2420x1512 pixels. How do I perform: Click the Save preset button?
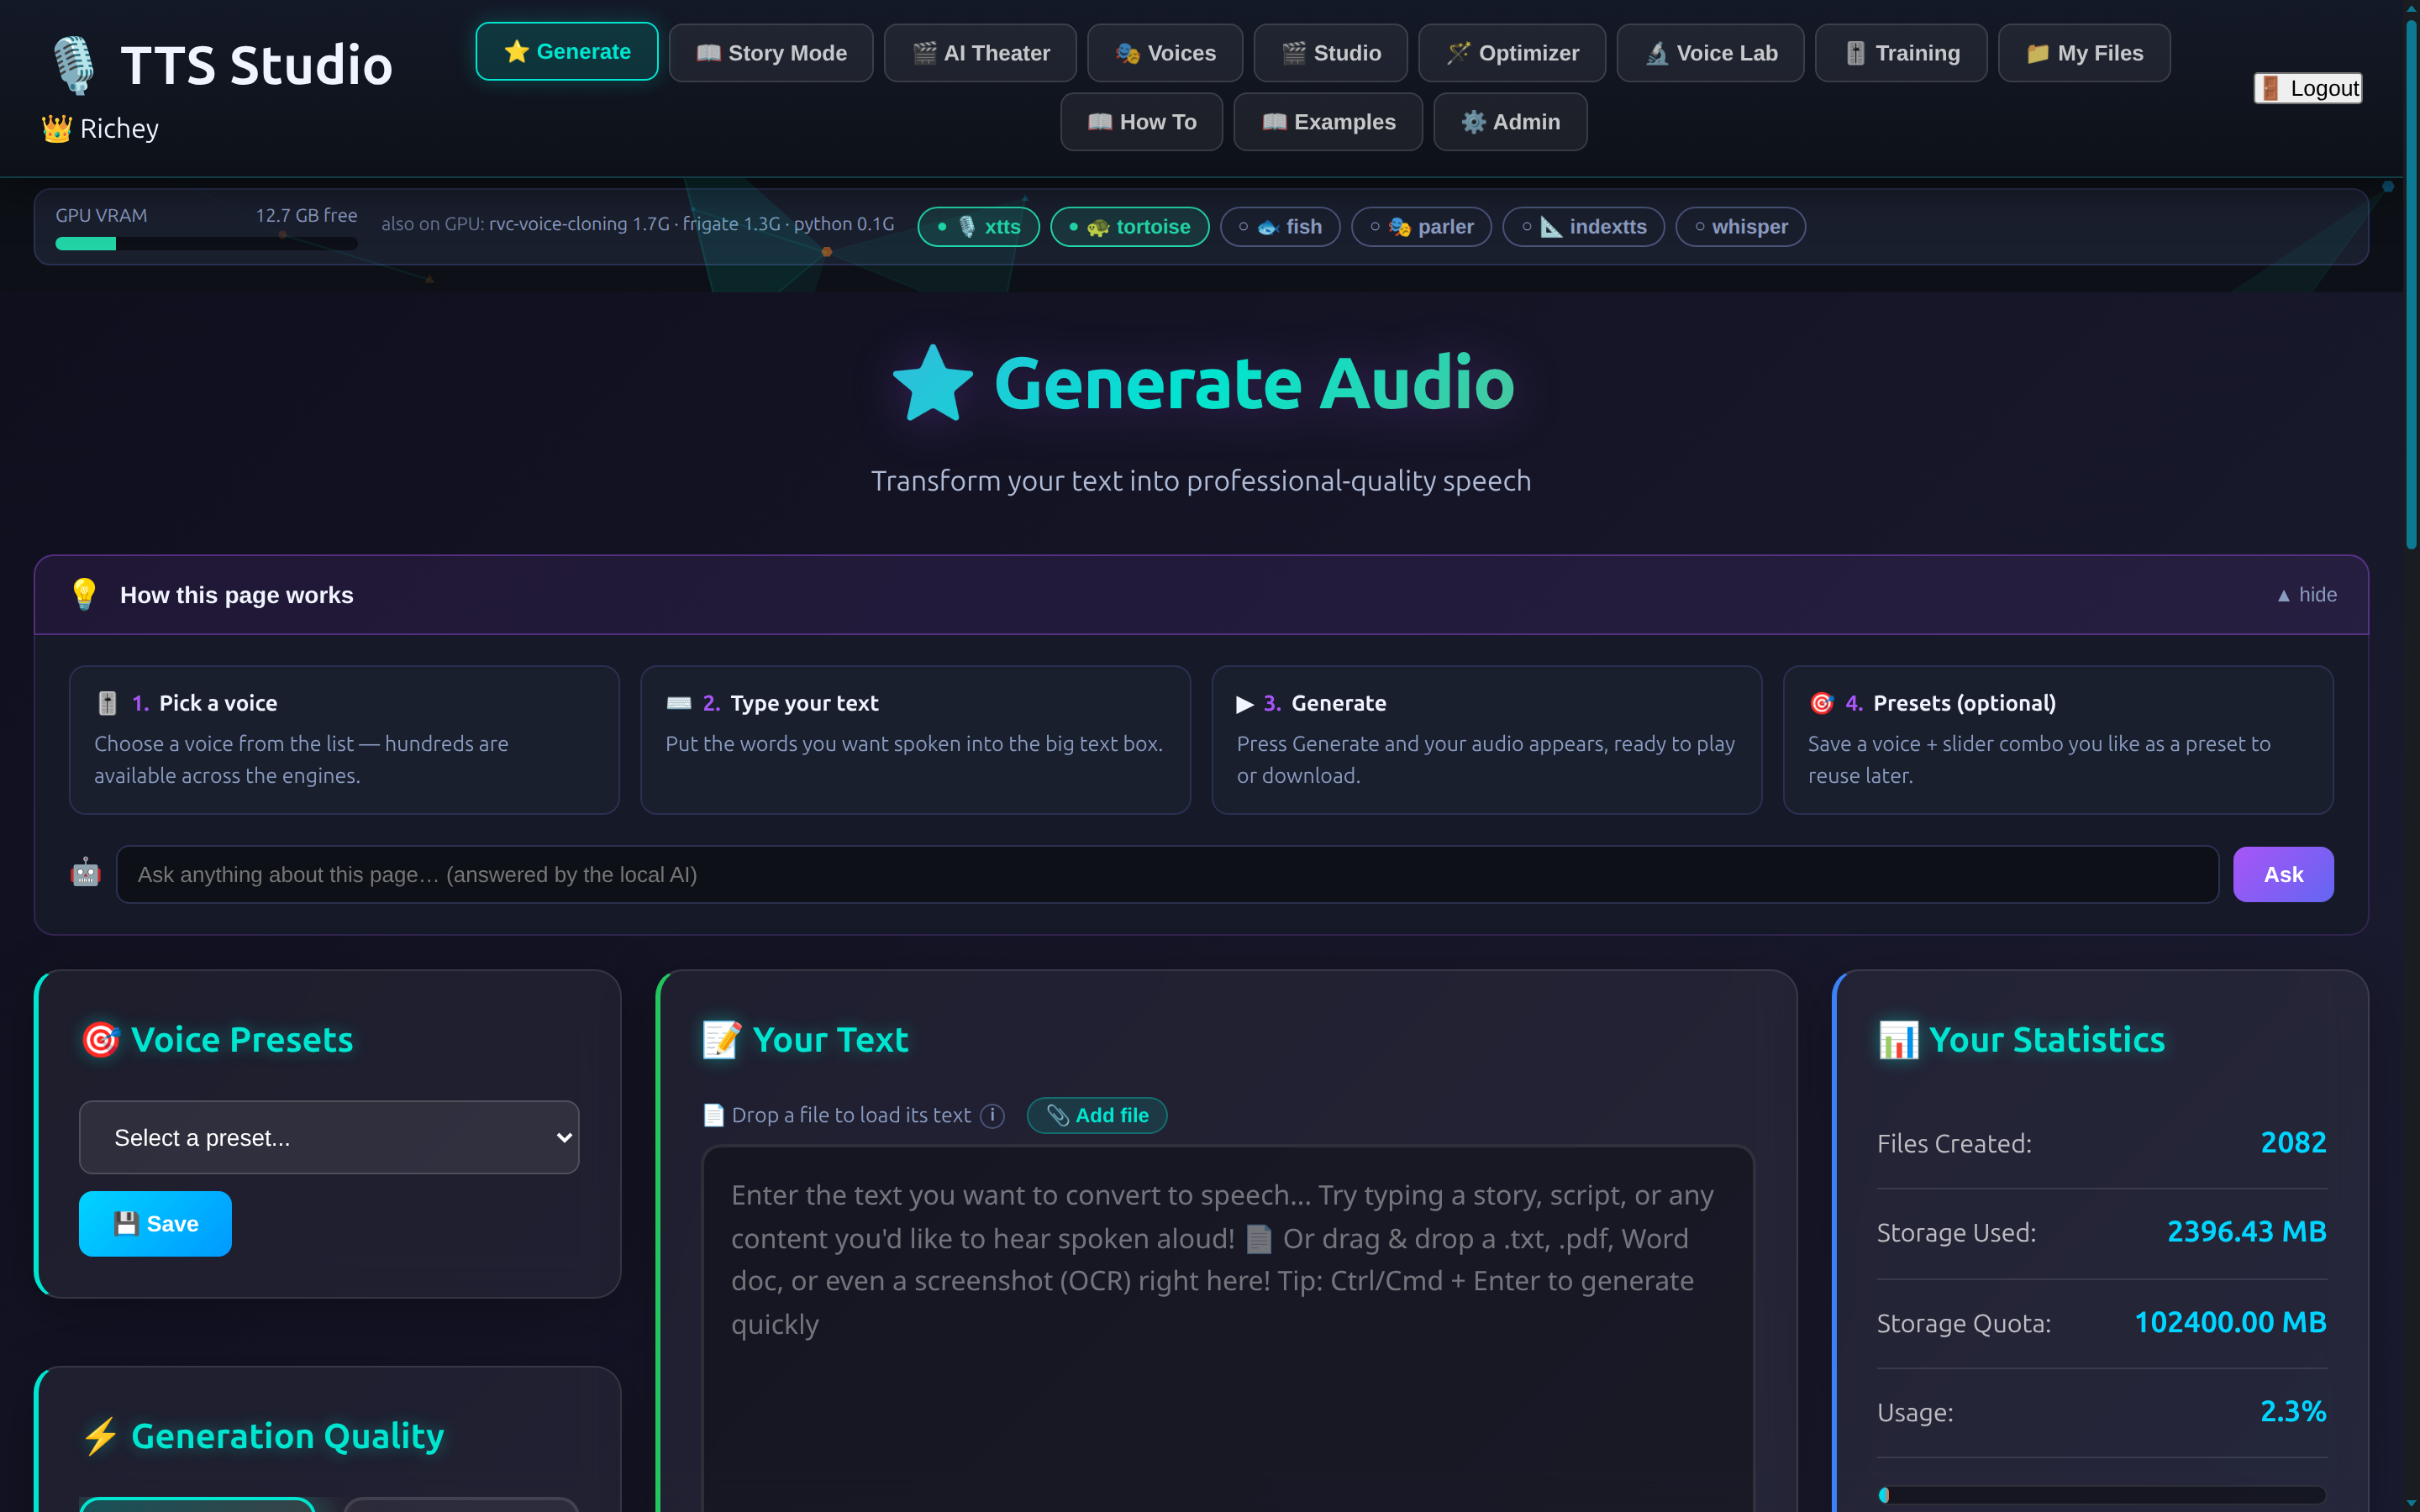click(x=155, y=1224)
